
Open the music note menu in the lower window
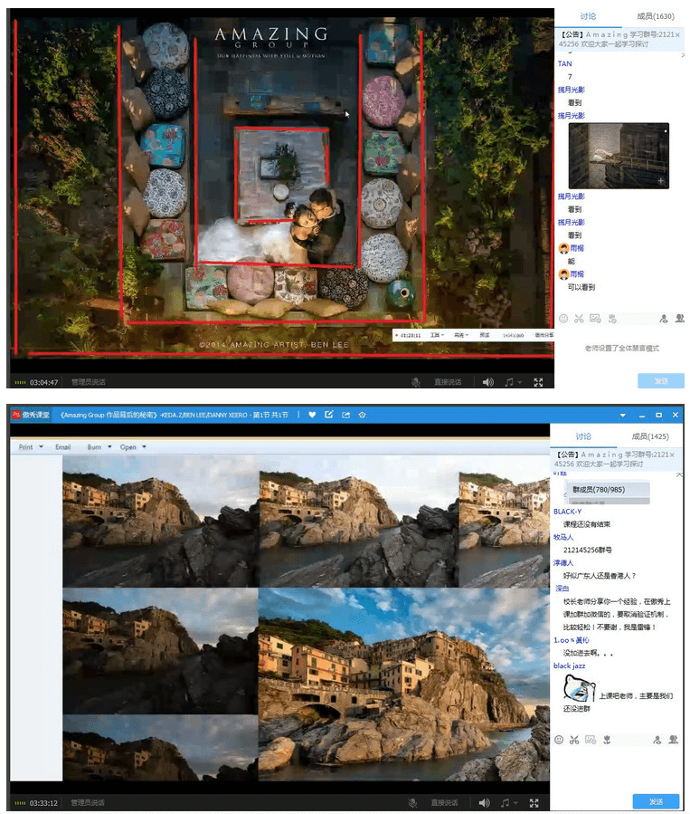pos(508,802)
